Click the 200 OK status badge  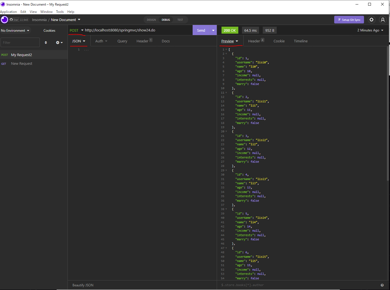230,30
